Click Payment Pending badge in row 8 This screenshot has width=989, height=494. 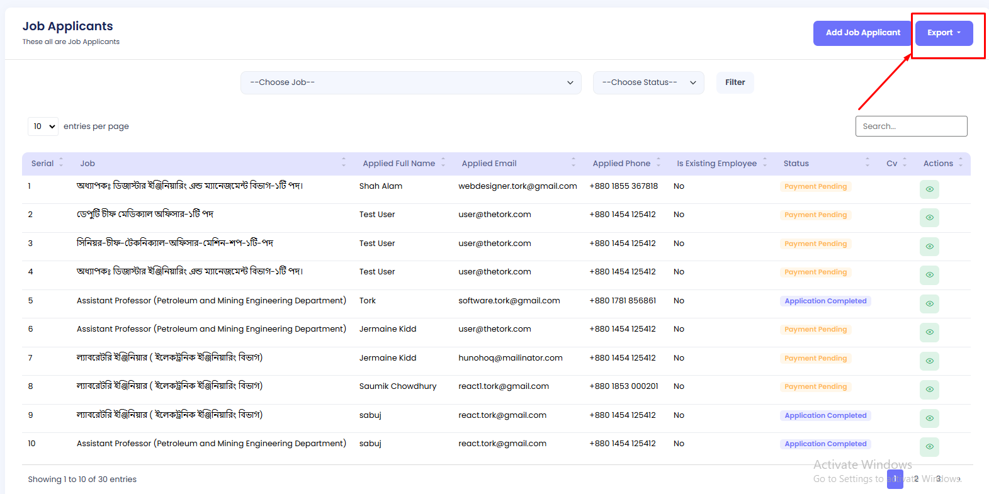pyautogui.click(x=815, y=386)
